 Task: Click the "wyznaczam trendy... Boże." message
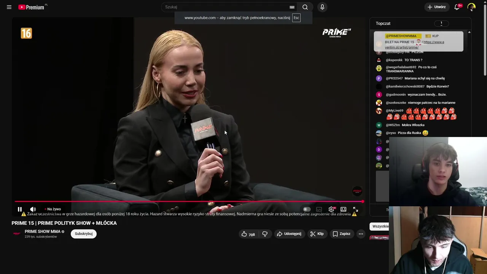(427, 94)
